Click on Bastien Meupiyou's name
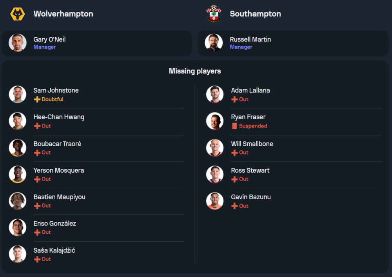The width and height of the screenshot is (392, 277). tap(59, 197)
